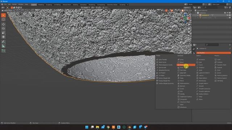Click the select mode Subtract icon
This screenshot has height=130, width=232.
pos(16,8)
